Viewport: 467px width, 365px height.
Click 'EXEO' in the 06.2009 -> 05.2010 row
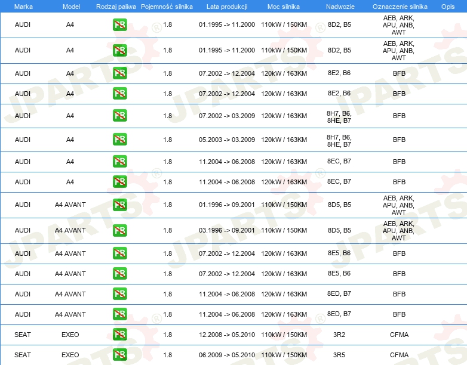pos(70,355)
